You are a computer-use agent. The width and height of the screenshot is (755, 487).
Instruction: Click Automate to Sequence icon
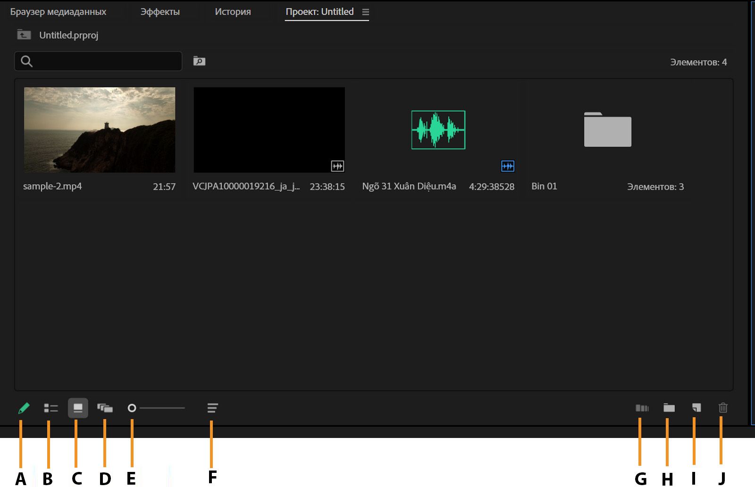tap(642, 408)
